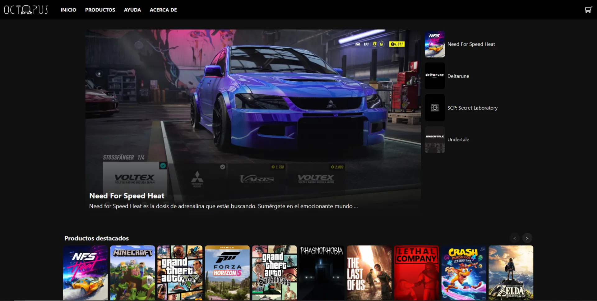The width and height of the screenshot is (597, 301).
Task: Open the Inicio menu item
Action: tap(68, 10)
